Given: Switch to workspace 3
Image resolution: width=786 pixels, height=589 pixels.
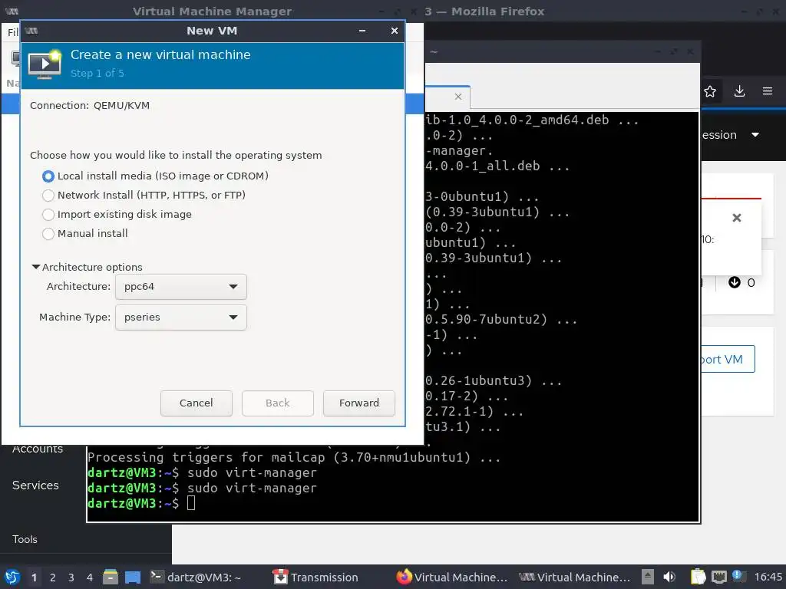Looking at the screenshot, I should tap(71, 577).
